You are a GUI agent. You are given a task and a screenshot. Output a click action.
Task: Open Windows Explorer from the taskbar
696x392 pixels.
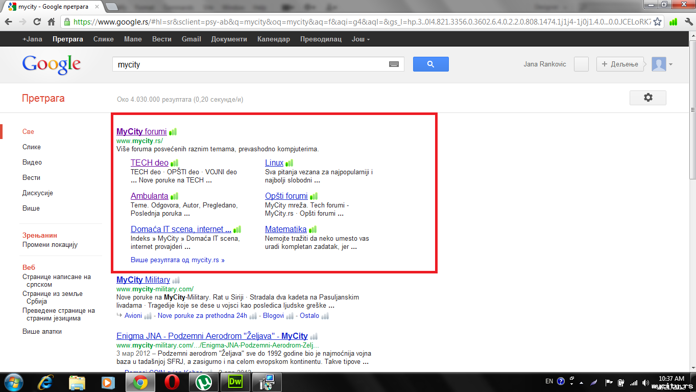click(77, 382)
